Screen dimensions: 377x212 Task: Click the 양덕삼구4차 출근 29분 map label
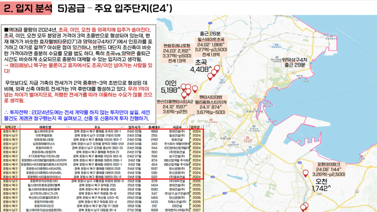(x=295, y=62)
